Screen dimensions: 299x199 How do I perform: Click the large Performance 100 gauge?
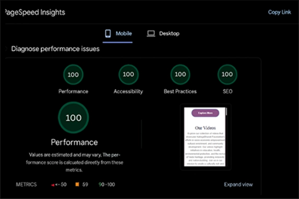(x=73, y=118)
